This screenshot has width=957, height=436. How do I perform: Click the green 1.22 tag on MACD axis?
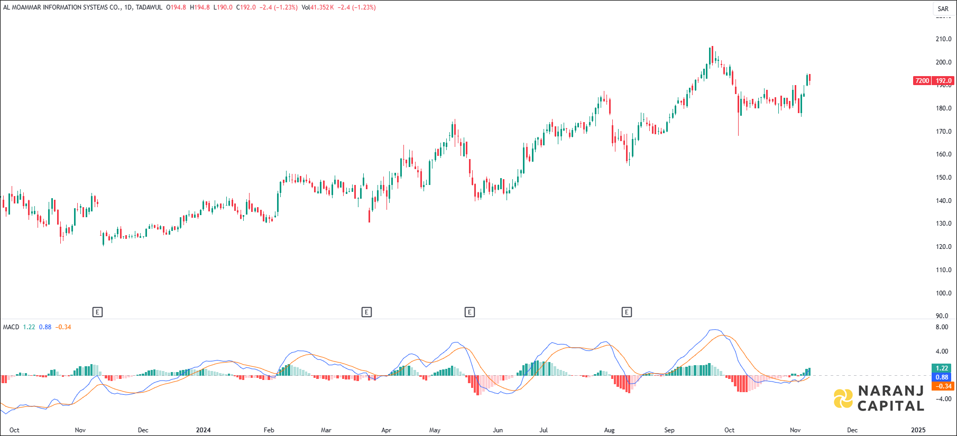942,368
